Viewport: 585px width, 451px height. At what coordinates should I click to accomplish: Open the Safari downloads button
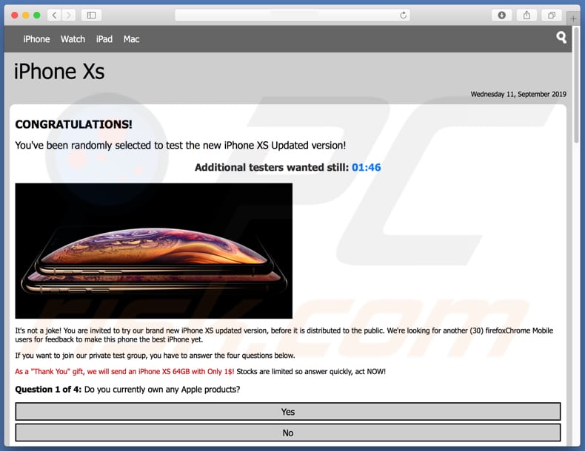pos(501,16)
